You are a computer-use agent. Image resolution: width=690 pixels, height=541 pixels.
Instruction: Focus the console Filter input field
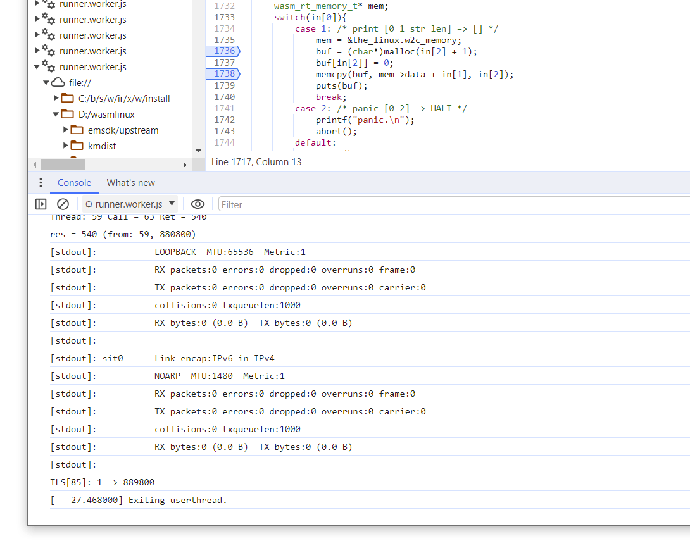pos(453,204)
